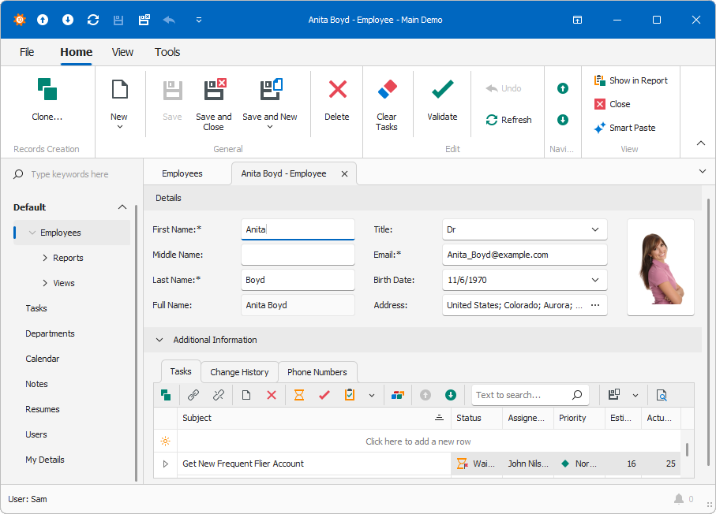Click red X delete icon in Tasks toolbar
Screen dimensions: 716x514
tap(272, 395)
